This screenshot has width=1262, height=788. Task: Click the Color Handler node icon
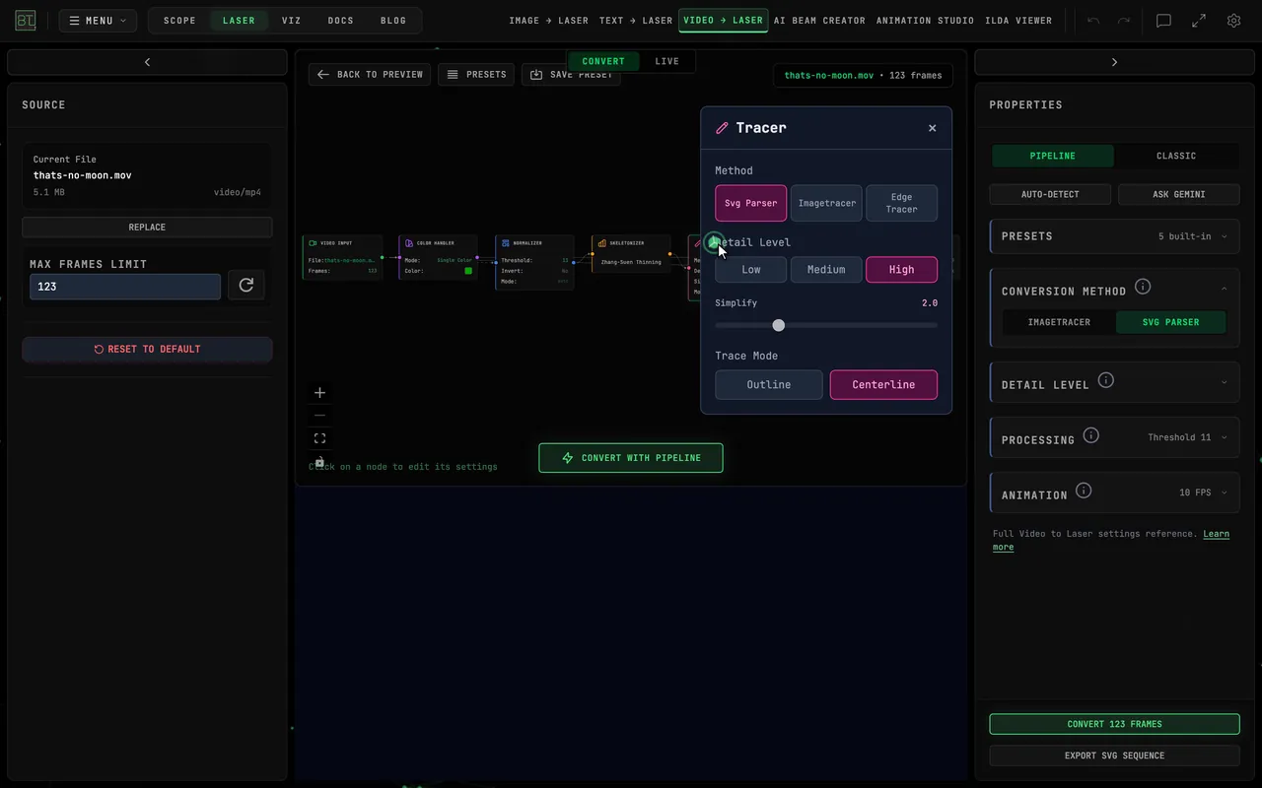pyautogui.click(x=409, y=243)
